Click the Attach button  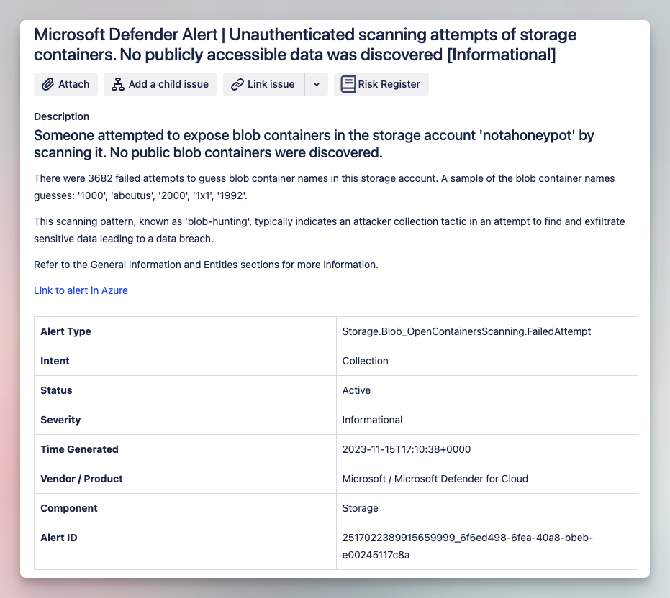tap(65, 84)
